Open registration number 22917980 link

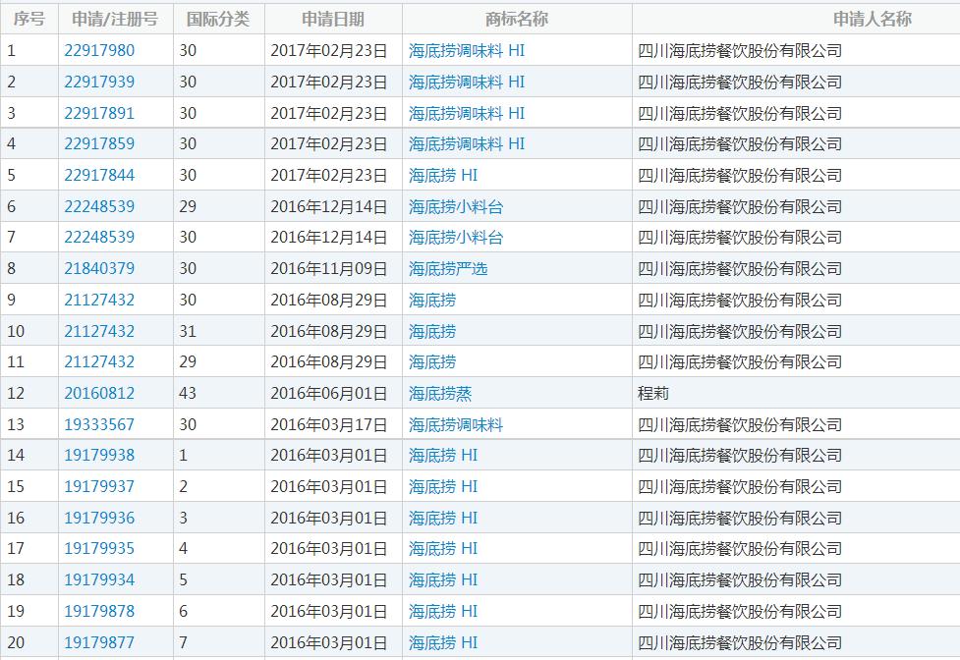pos(99,50)
